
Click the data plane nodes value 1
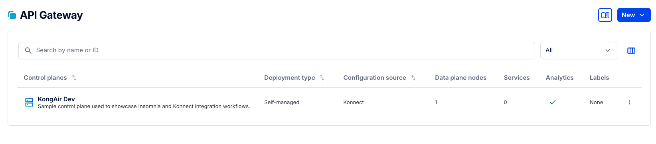point(436,103)
